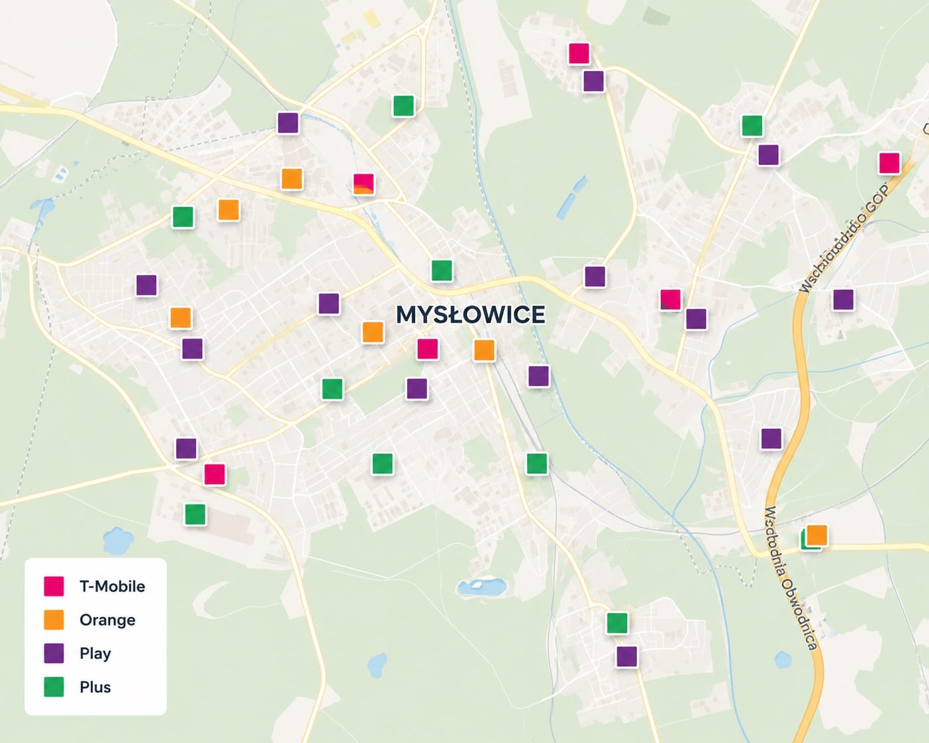This screenshot has height=743, width=929.
Task: Click the MYSŁOWICE city label
Action: point(471,315)
